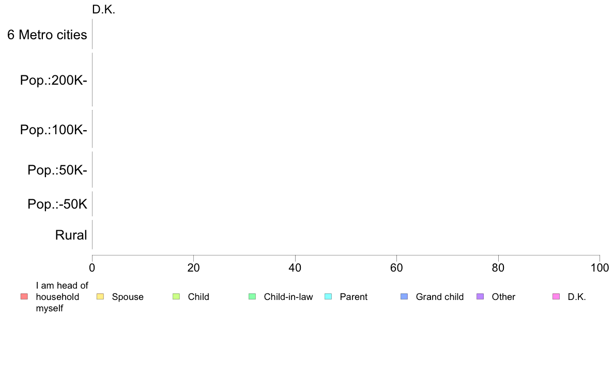This screenshot has width=614, height=380.
Task: Click the 0 axis tick label
Action: tap(92, 268)
